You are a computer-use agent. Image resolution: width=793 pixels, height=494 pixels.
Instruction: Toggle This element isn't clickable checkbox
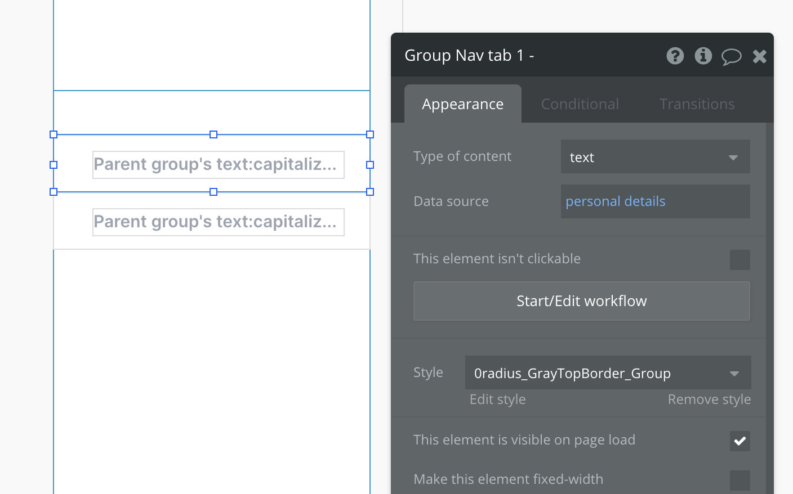pos(740,260)
